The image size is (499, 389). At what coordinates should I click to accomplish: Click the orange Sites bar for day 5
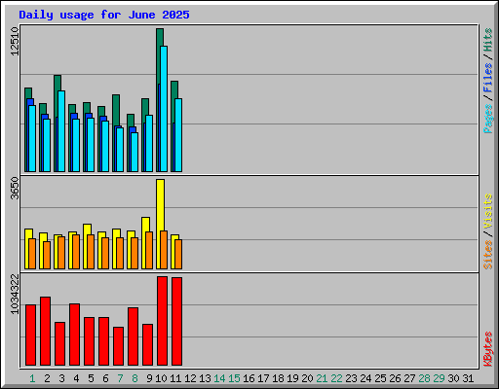(x=91, y=252)
